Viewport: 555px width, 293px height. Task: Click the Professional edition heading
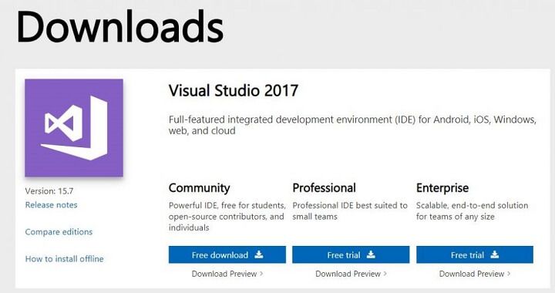[x=325, y=187]
